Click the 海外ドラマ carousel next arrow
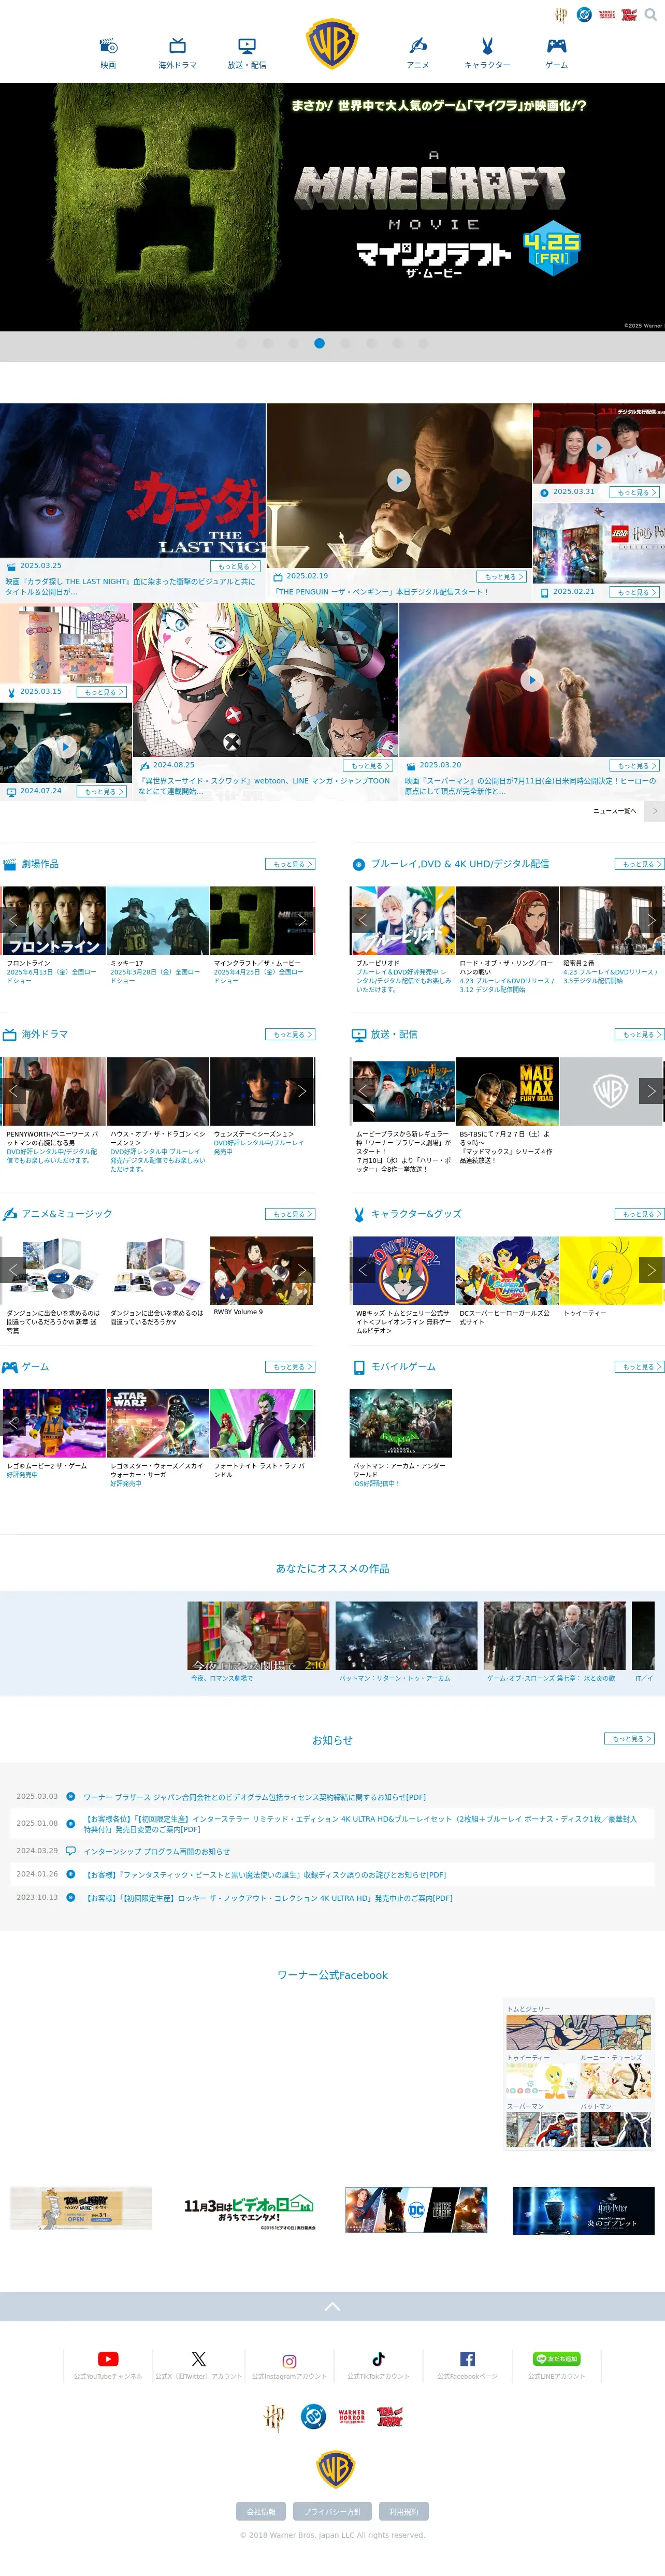This screenshot has height=2576, width=665. tap(302, 1091)
